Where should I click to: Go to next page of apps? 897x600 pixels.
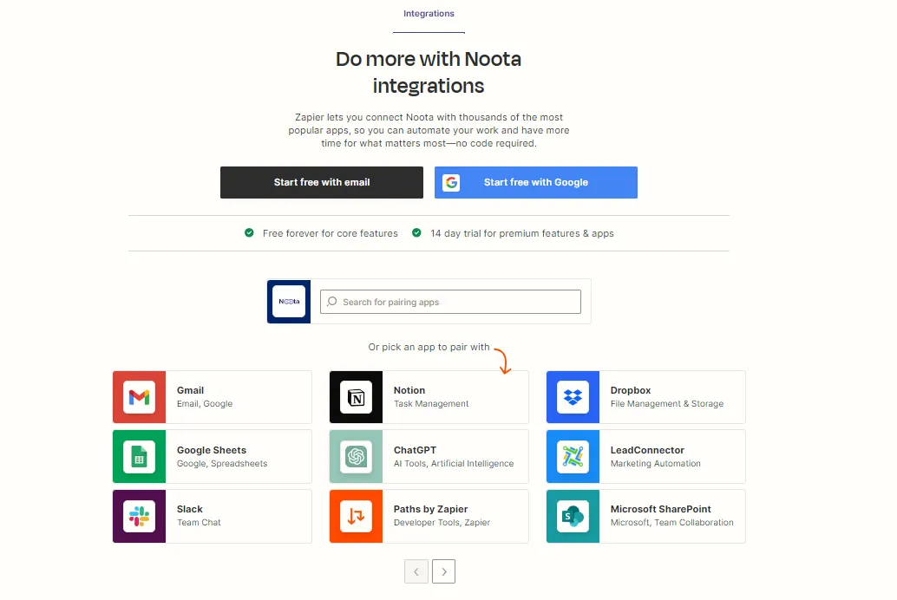(x=444, y=571)
